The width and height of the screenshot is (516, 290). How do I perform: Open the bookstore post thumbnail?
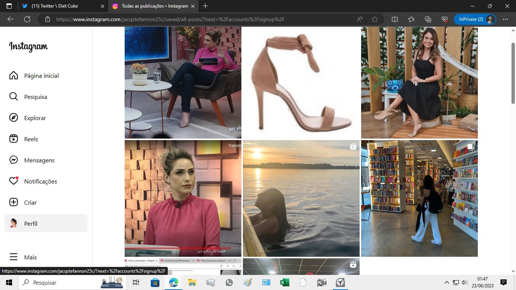(x=419, y=199)
